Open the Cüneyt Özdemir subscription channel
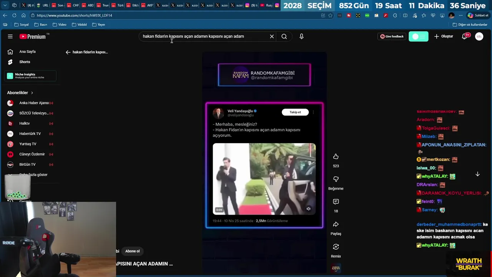Viewport: 492px width, 277px height. [x=30, y=154]
